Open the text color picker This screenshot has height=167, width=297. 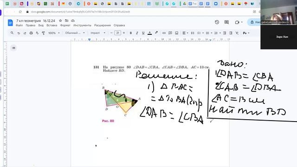coord(149,33)
